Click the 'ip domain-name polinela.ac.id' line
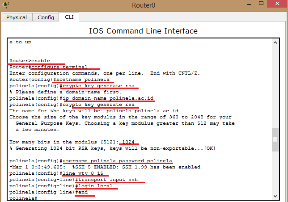This screenshot has width=288, height=202. pyautogui.click(x=81, y=98)
